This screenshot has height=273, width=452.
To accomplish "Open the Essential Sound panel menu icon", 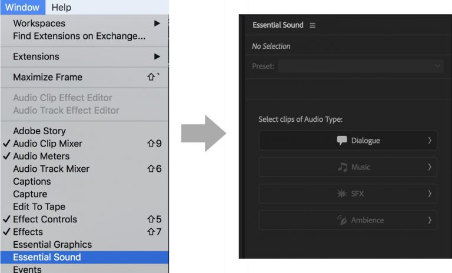I will [x=313, y=25].
